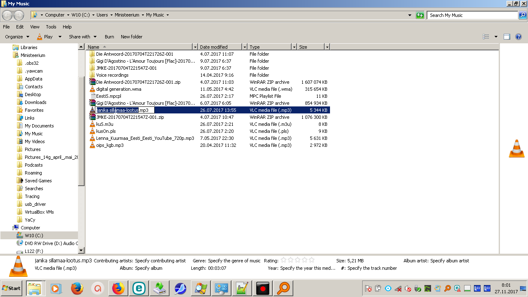Screen dimensions: 528x297
Task: Click the Play toolbar button
Action: (45, 37)
